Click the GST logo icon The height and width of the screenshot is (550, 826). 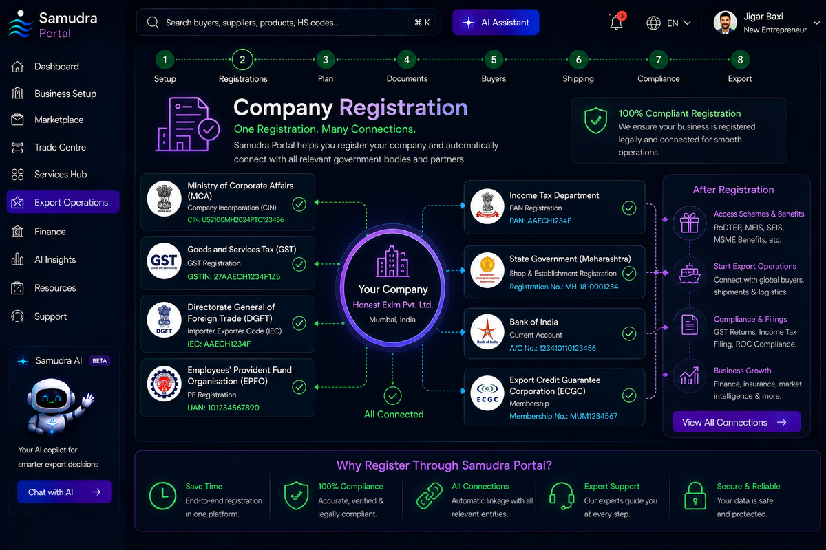click(164, 261)
